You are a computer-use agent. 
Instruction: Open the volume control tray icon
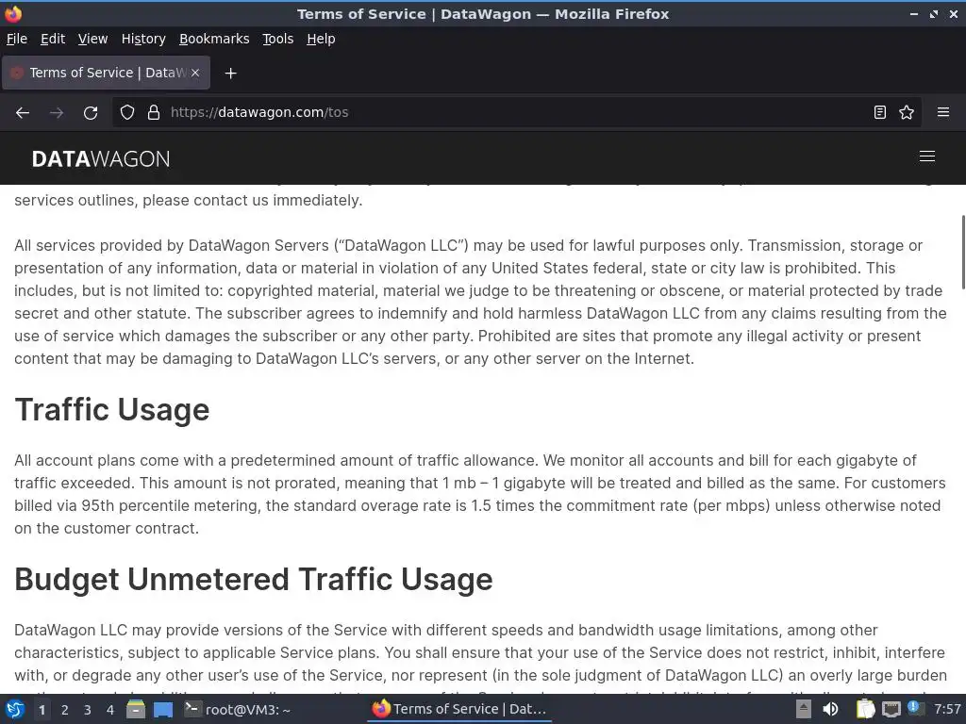tap(830, 709)
